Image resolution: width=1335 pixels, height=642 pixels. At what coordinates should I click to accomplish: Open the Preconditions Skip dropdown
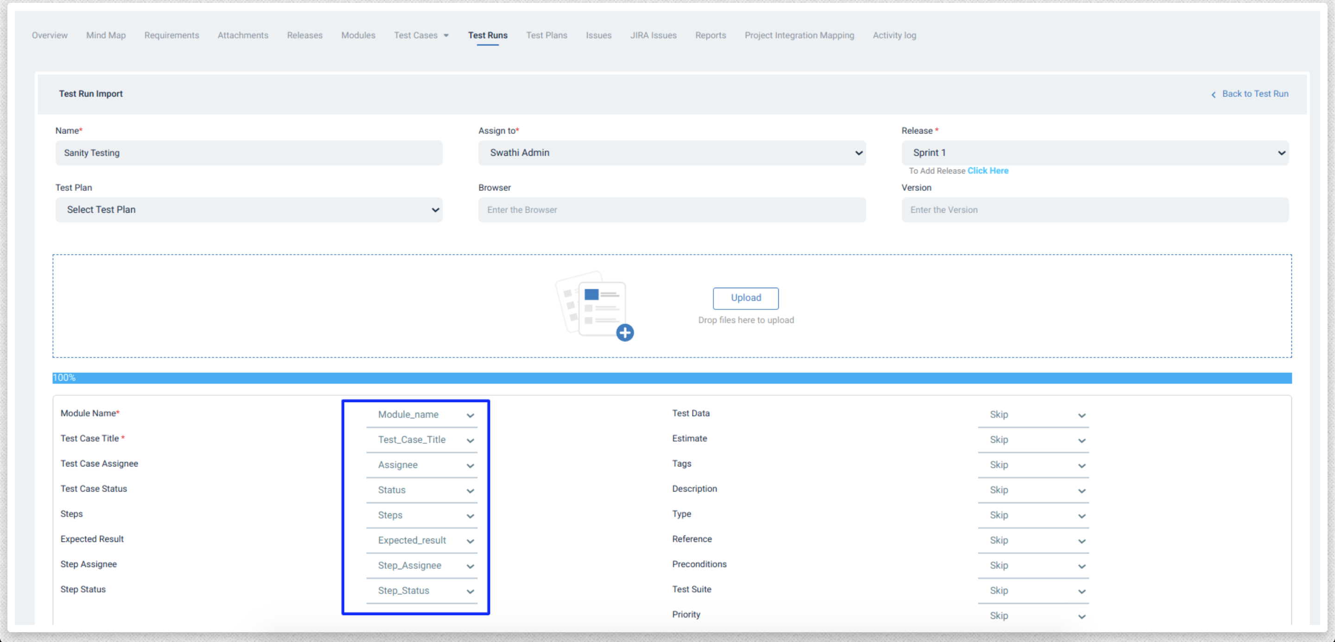[x=1033, y=566]
